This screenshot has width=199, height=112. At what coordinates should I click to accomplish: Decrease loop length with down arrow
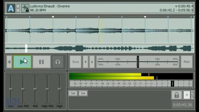192,97
